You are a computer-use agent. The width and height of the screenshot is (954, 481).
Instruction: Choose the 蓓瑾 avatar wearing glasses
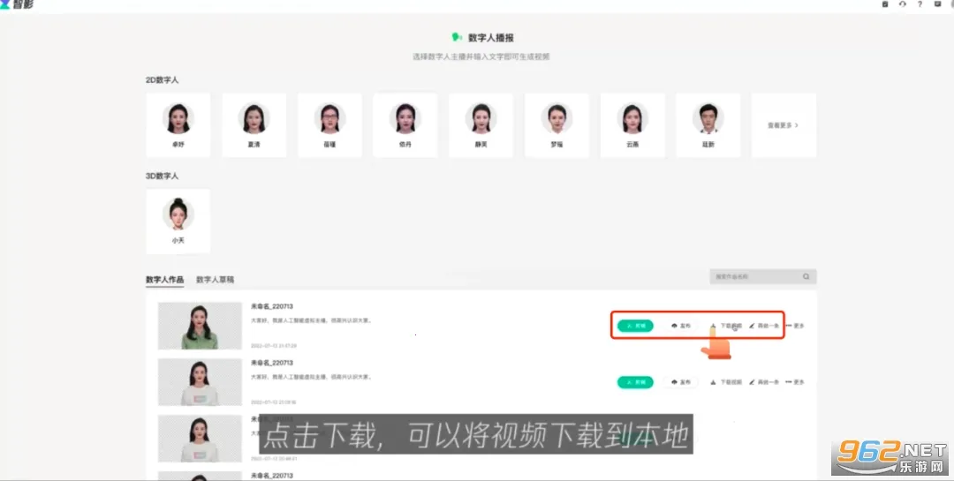pyautogui.click(x=329, y=125)
